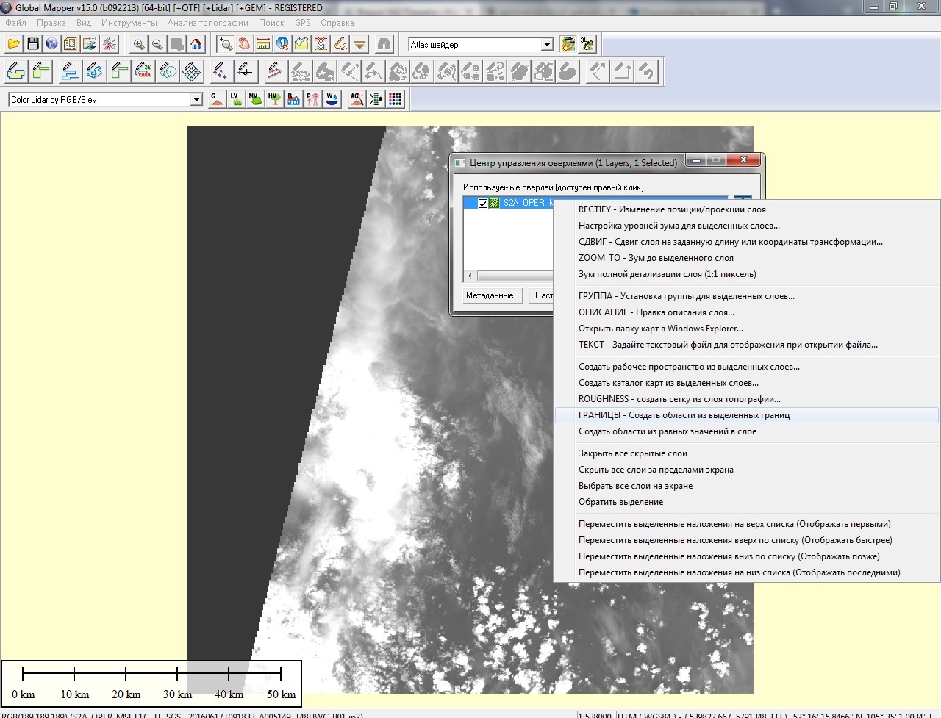Expand the Atlas шейдер dropdown
The height and width of the screenshot is (718, 941).
(547, 45)
